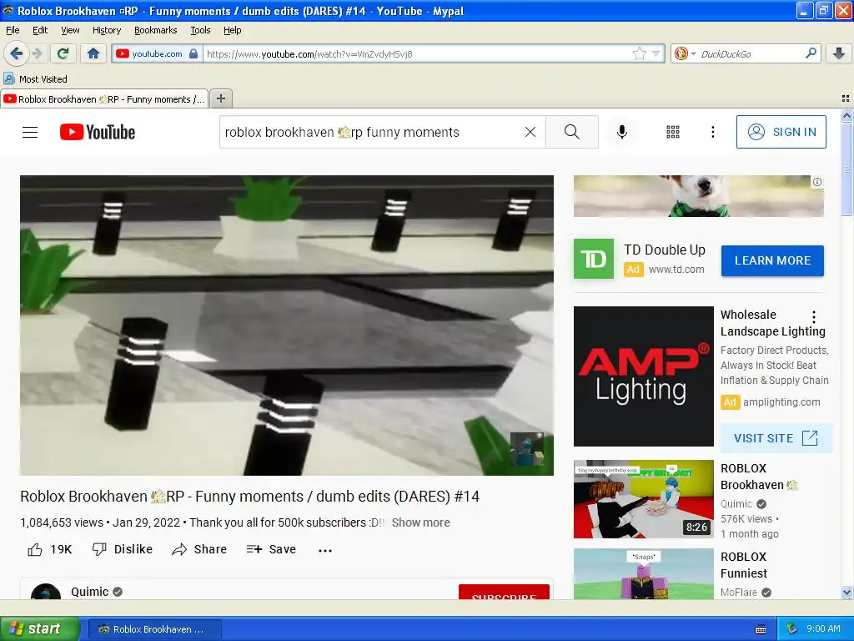Screen dimensions: 854x641
Task: Open the Tools menu
Action: click(x=200, y=30)
